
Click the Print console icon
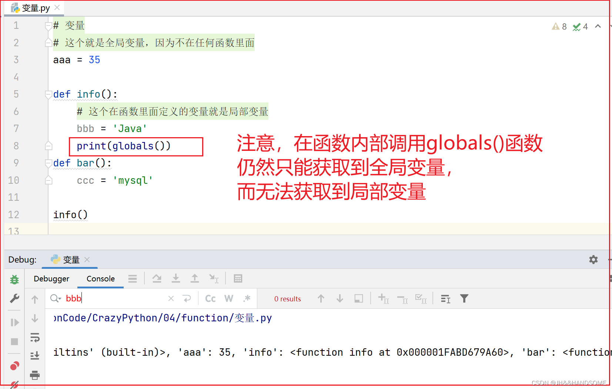(x=35, y=375)
